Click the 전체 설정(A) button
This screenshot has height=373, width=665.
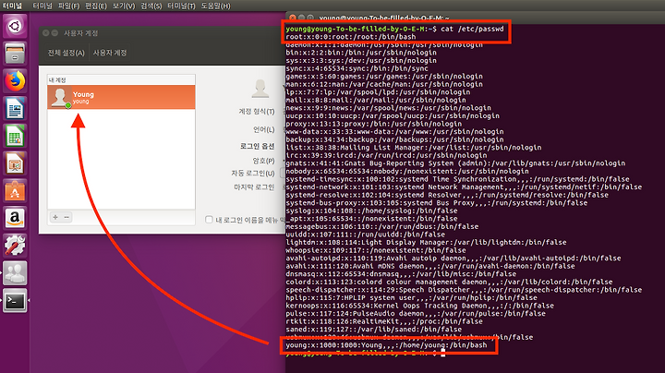point(66,53)
